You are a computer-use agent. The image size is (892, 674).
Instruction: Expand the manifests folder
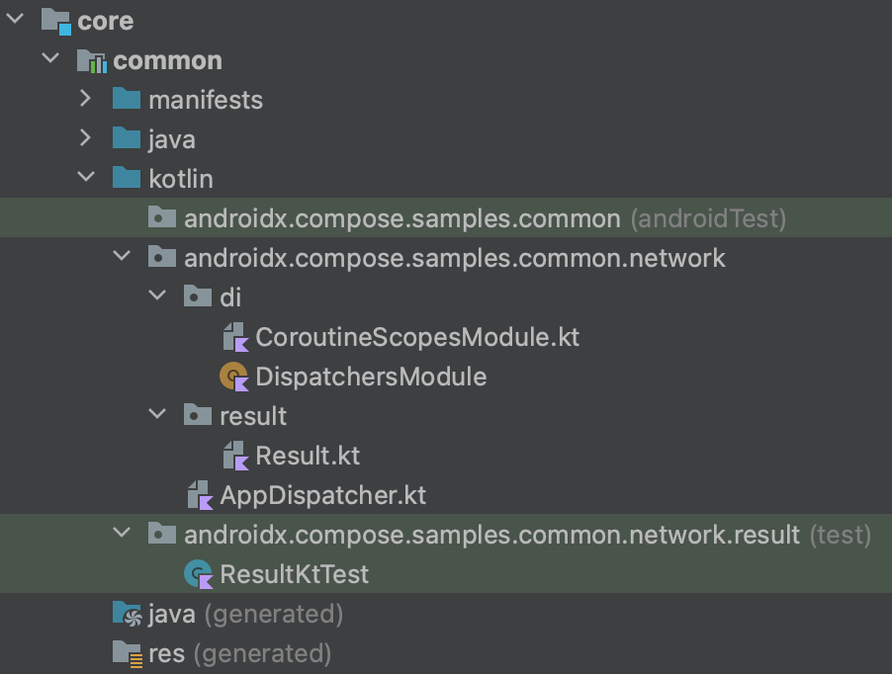(x=86, y=99)
